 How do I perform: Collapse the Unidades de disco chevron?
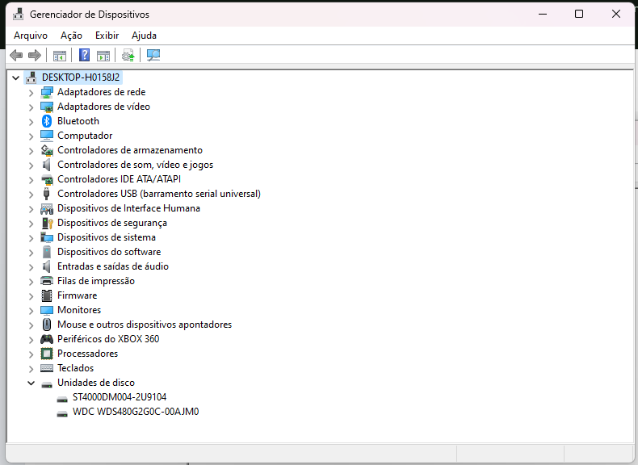tap(31, 383)
